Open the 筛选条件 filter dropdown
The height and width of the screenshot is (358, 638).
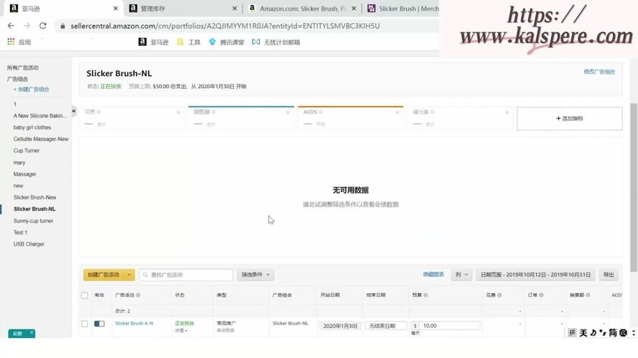pos(255,275)
